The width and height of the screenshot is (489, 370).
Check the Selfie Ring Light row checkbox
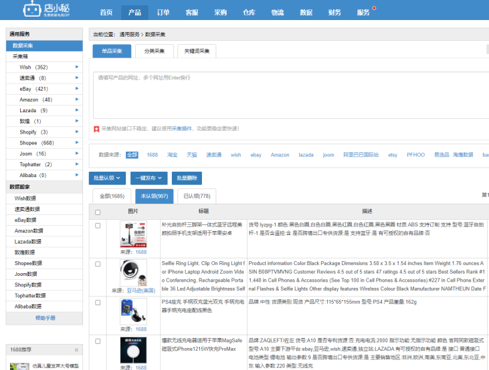(98, 264)
